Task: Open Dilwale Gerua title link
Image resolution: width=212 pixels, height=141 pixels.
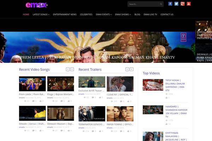Action: click(32, 124)
